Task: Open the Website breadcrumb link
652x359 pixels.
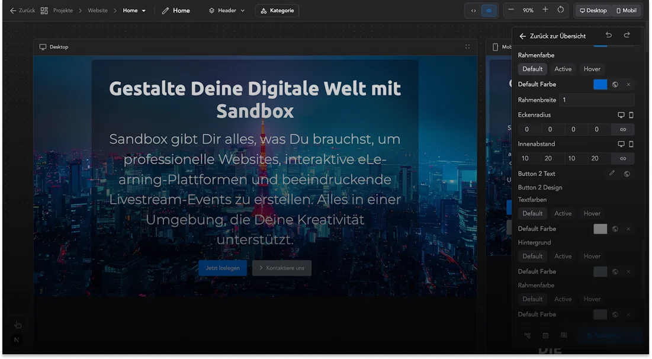Action: pos(98,11)
